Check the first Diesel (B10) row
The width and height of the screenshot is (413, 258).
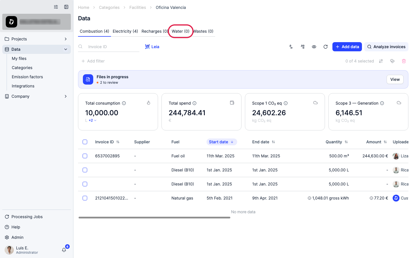click(85, 170)
